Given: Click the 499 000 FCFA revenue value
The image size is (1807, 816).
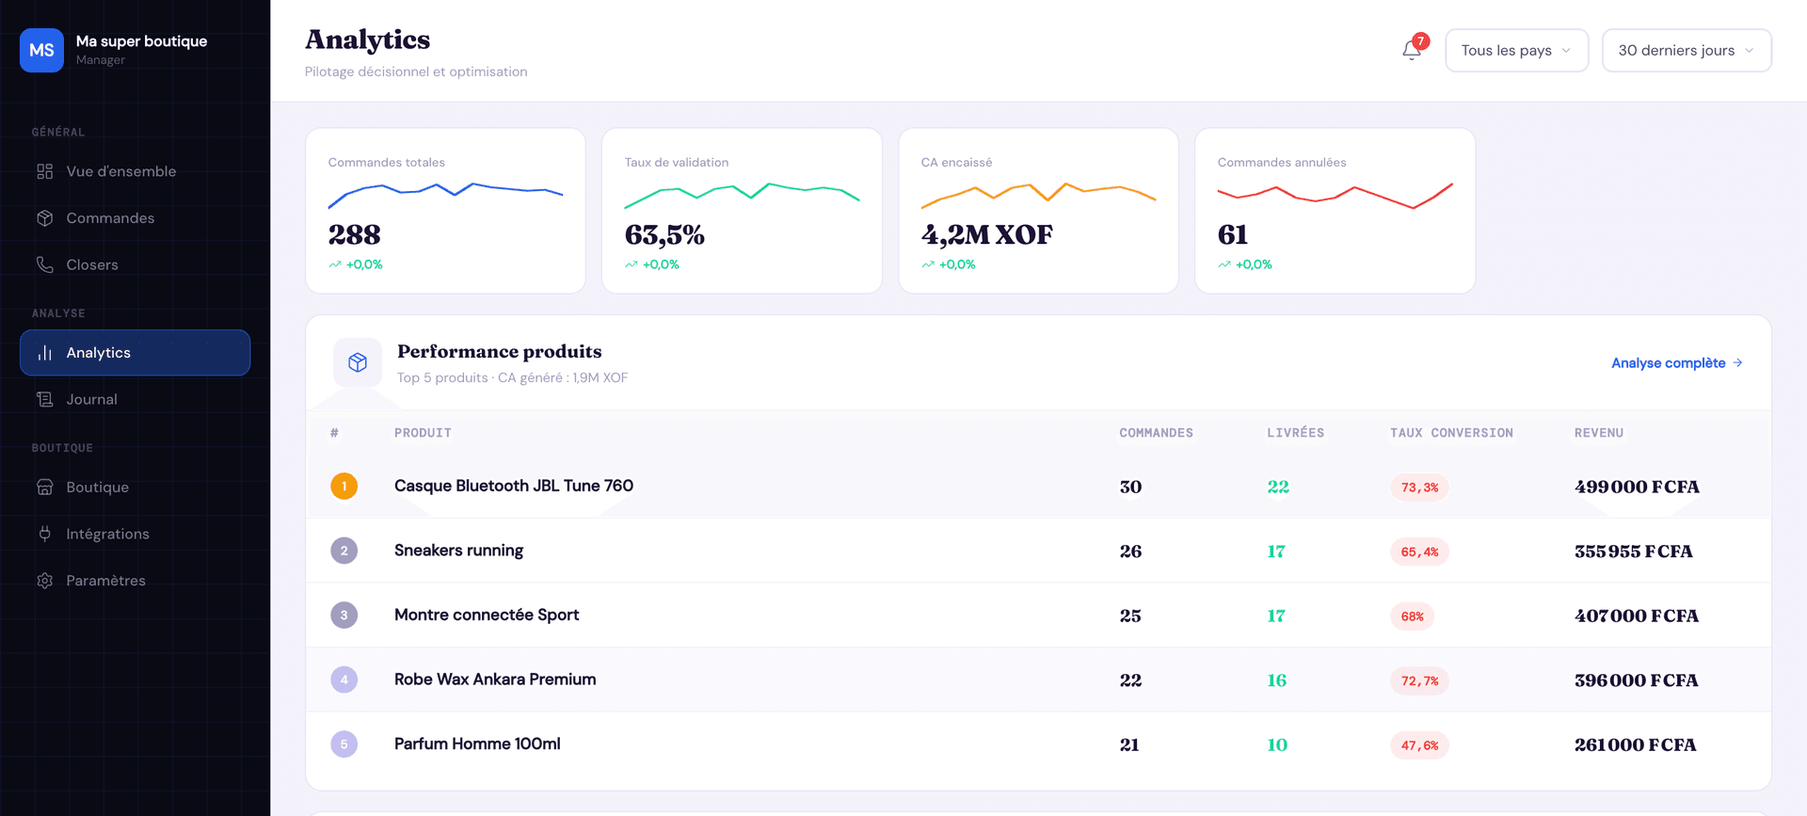Looking at the screenshot, I should (x=1637, y=487).
